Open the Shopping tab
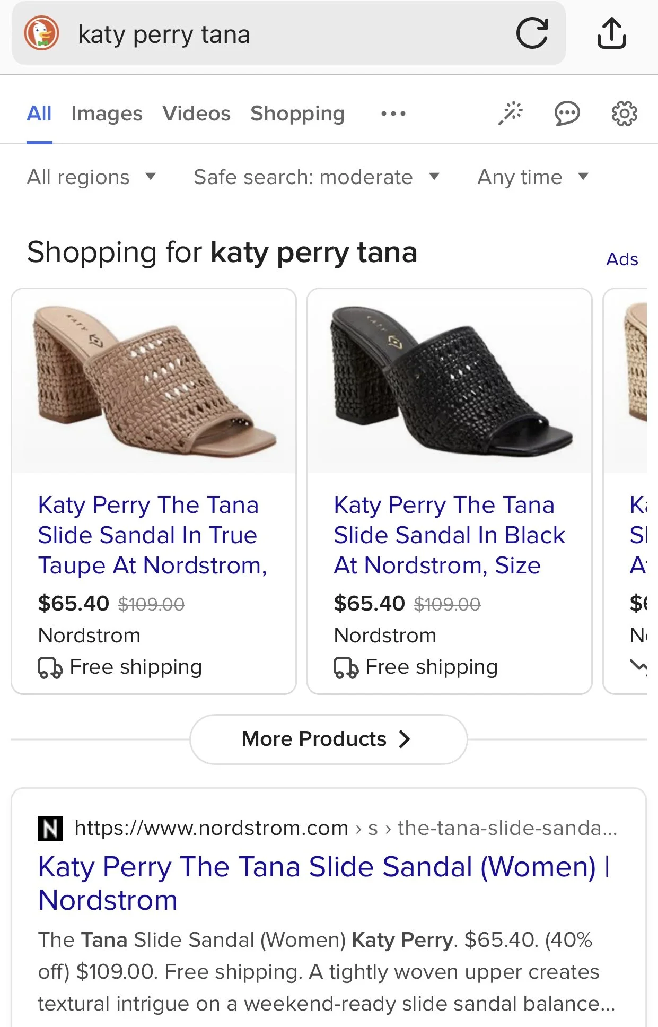 (x=297, y=113)
